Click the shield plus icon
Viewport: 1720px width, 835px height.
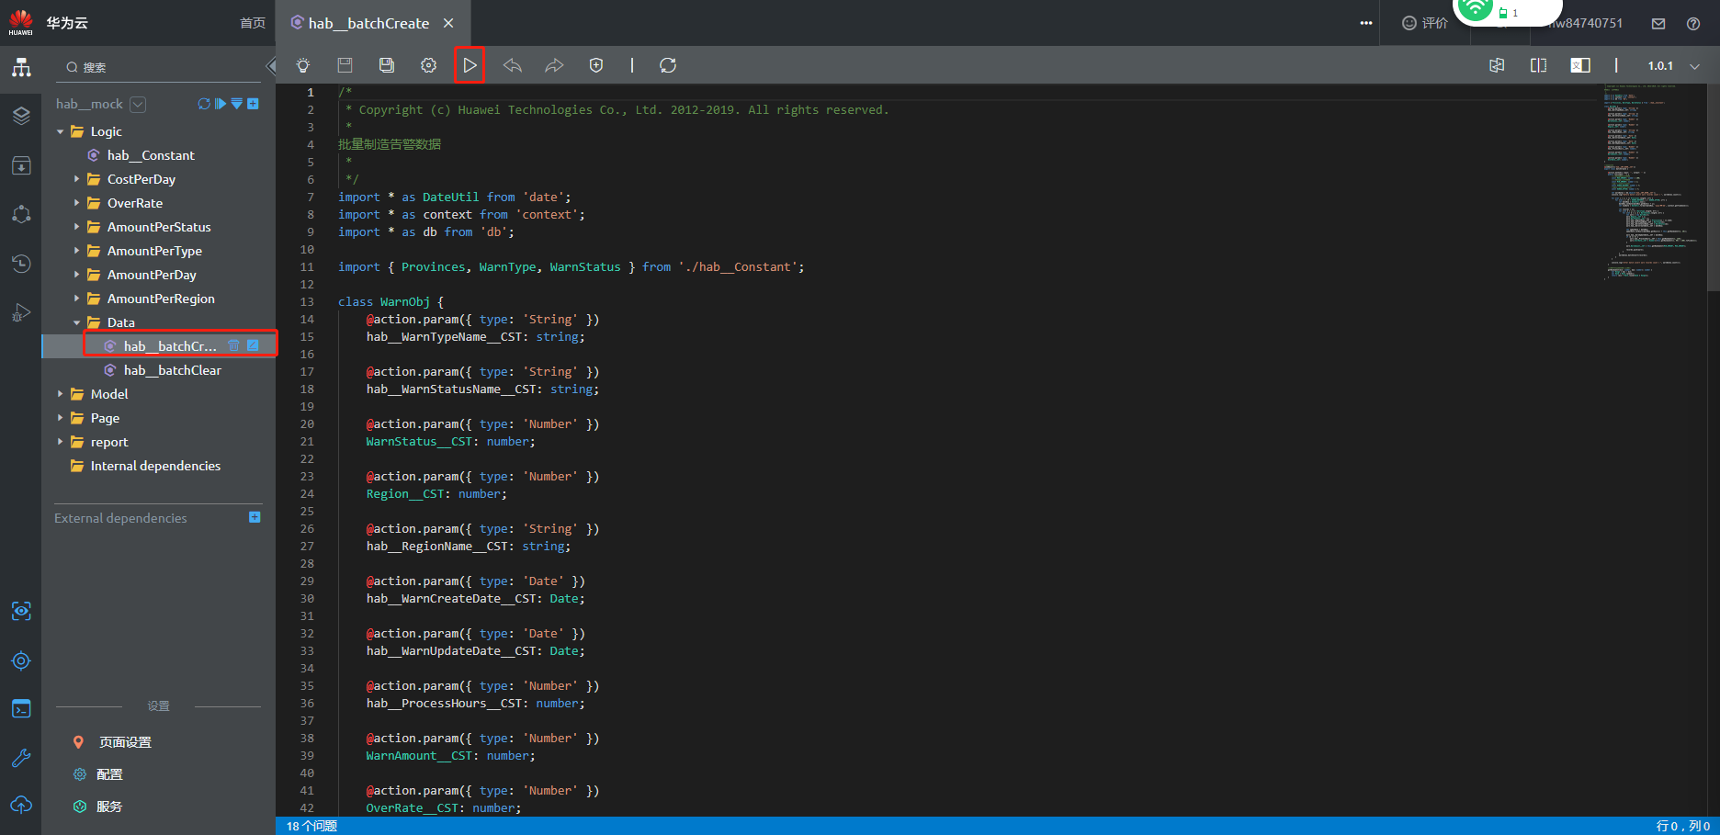pyautogui.click(x=596, y=65)
